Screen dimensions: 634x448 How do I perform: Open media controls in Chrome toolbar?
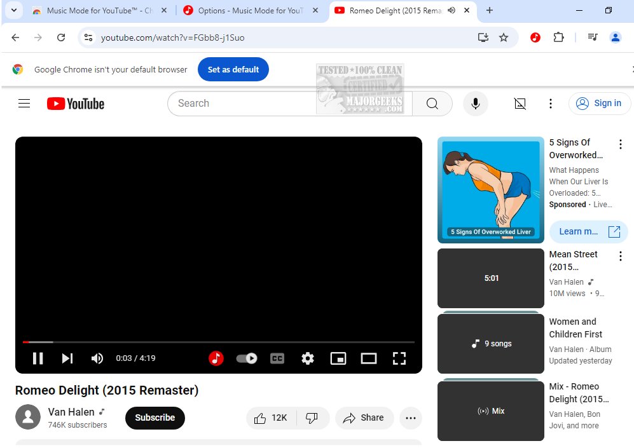click(593, 37)
